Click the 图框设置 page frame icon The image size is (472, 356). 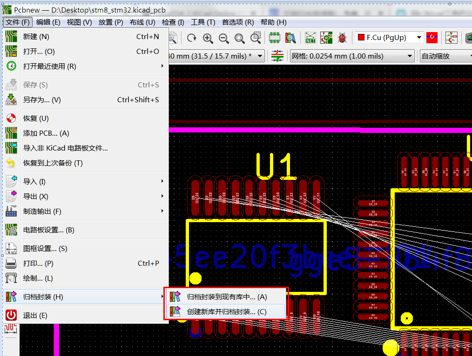click(x=11, y=249)
